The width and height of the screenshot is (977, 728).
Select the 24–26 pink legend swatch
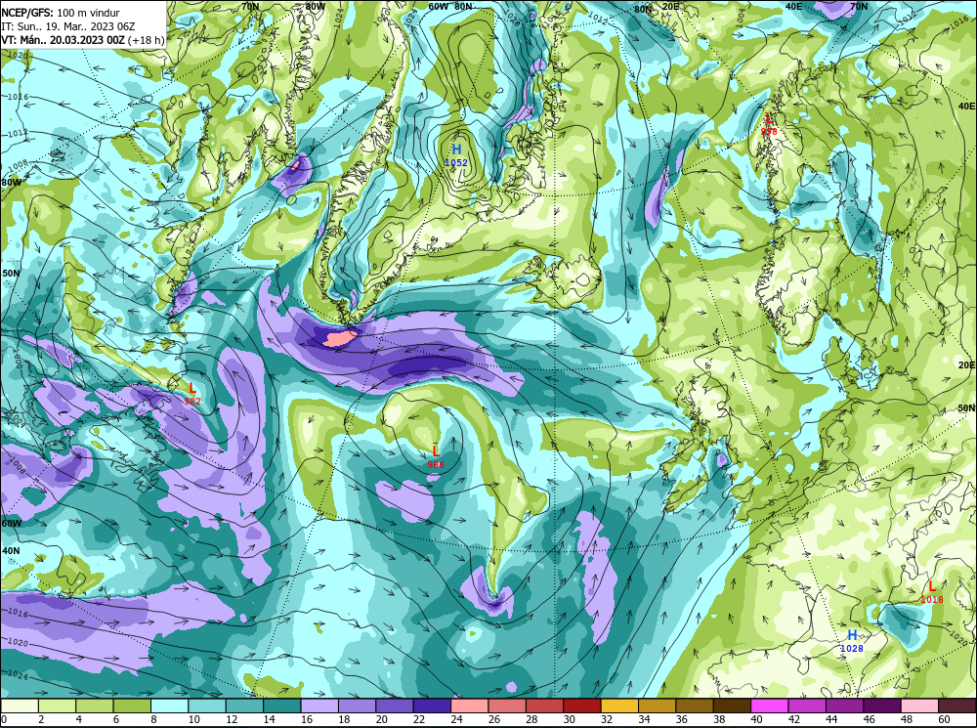click(470, 706)
